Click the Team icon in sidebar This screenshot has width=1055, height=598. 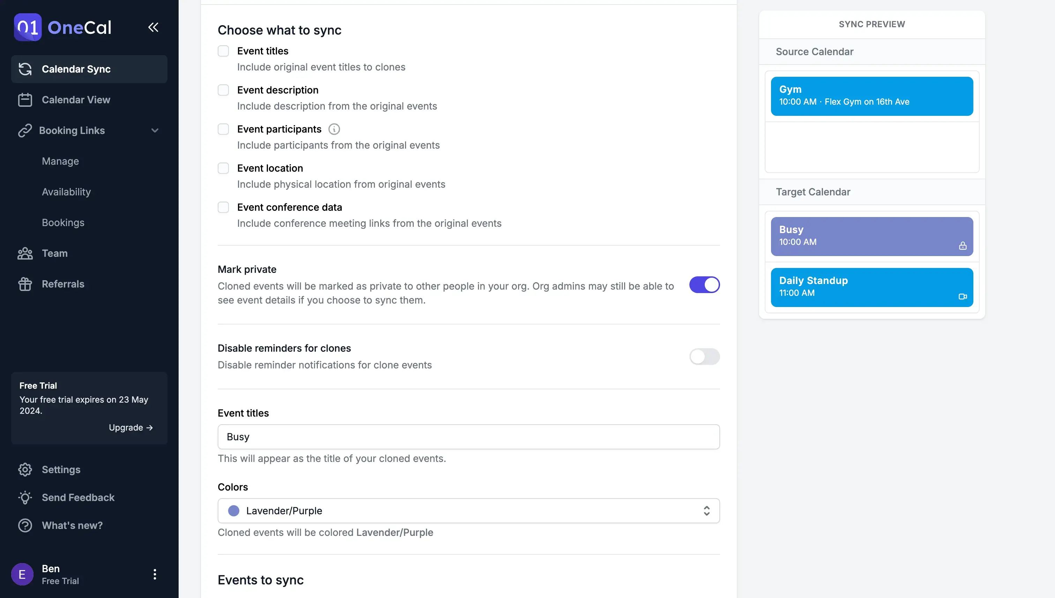coord(25,253)
